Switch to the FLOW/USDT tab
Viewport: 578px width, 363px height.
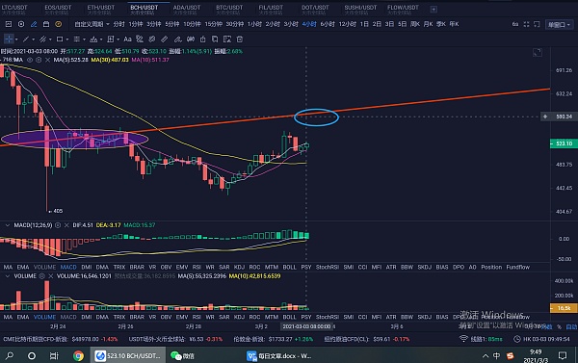coord(403,10)
